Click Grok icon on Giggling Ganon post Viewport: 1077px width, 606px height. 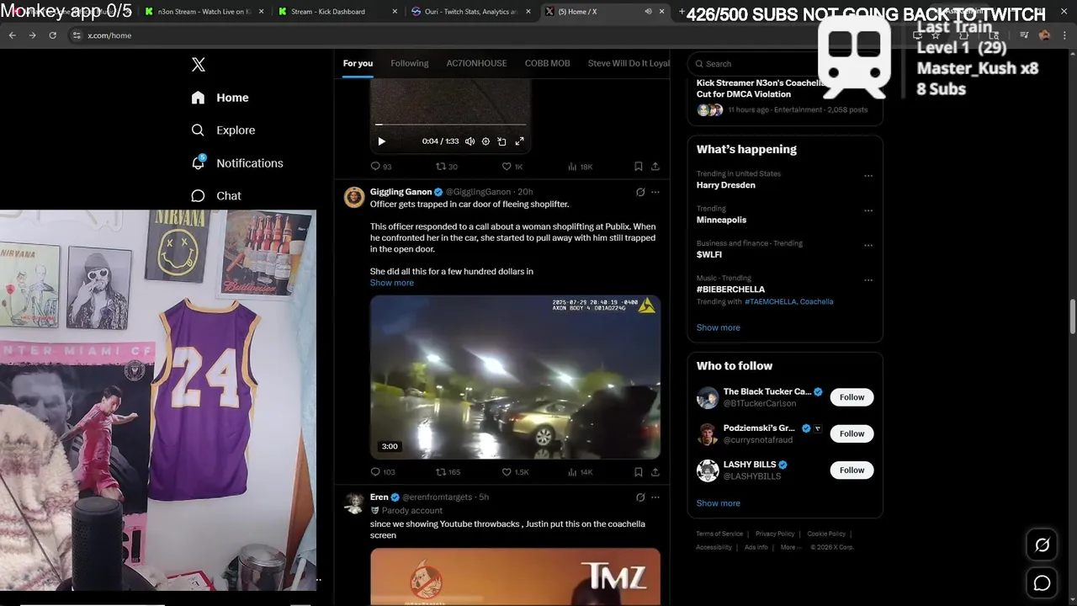tap(640, 192)
